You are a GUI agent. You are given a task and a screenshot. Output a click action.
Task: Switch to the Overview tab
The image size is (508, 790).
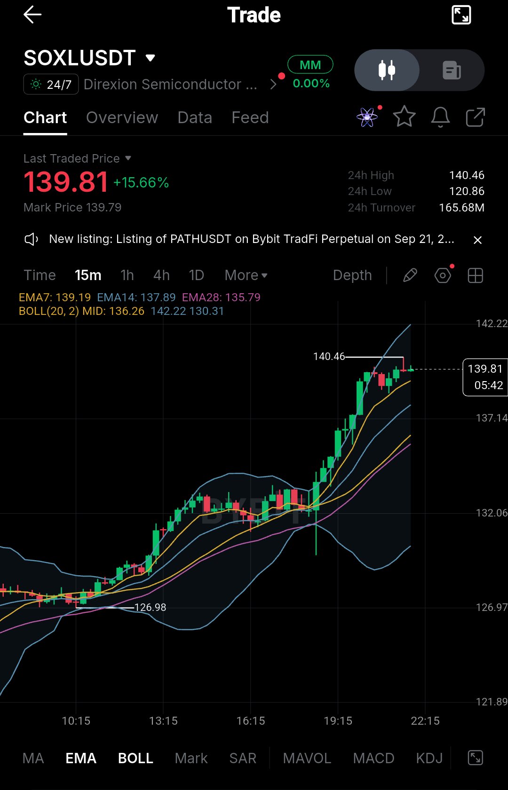(122, 117)
